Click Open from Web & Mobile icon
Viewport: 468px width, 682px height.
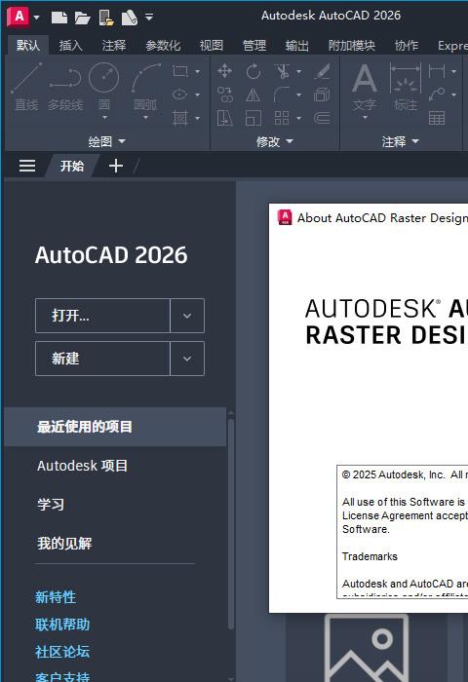(106, 18)
